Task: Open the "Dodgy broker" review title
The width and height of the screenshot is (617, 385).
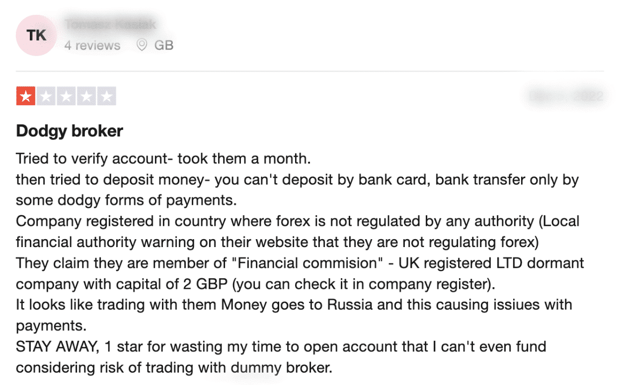Action: pyautogui.click(x=70, y=131)
